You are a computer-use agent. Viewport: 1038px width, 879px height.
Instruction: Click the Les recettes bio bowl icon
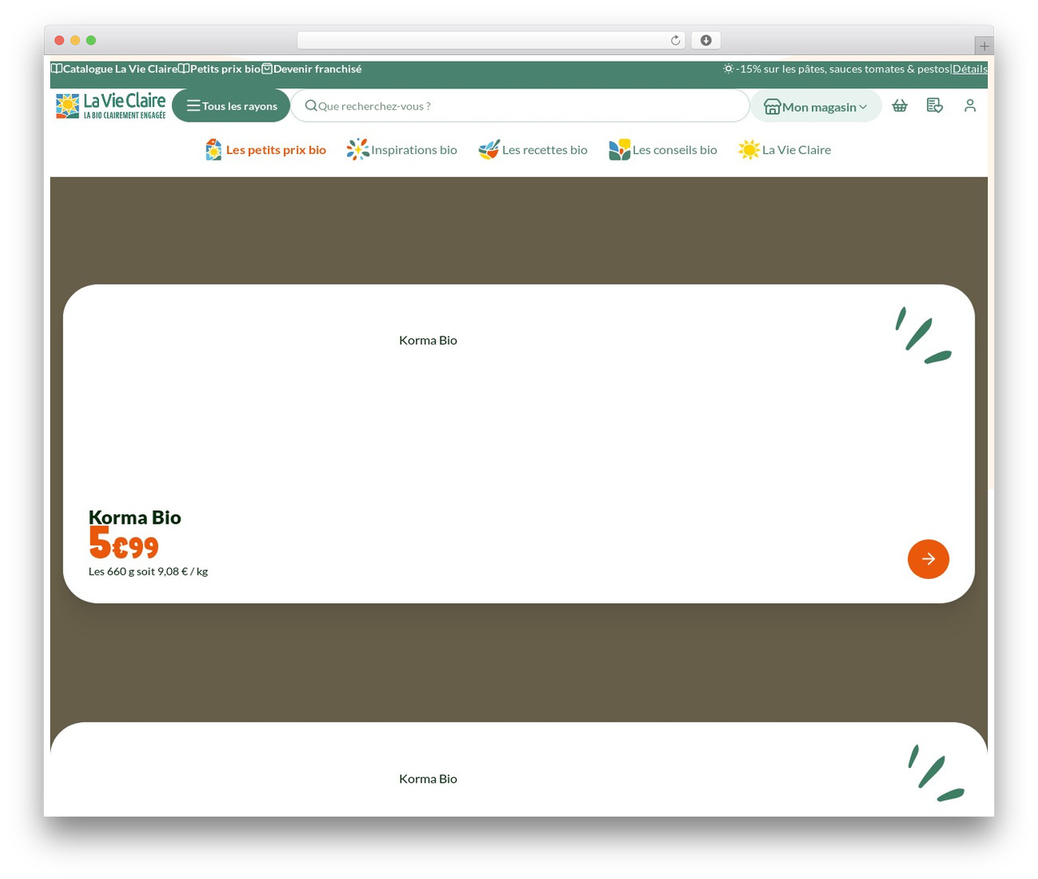coord(489,150)
